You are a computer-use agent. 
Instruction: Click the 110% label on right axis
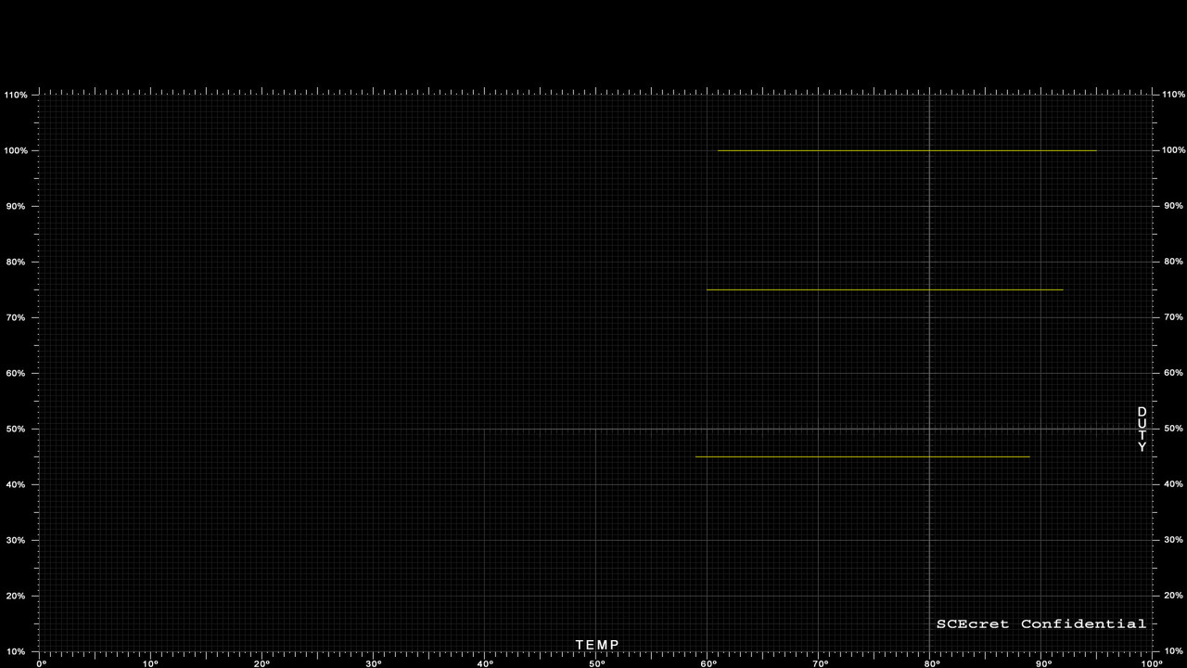1174,95
